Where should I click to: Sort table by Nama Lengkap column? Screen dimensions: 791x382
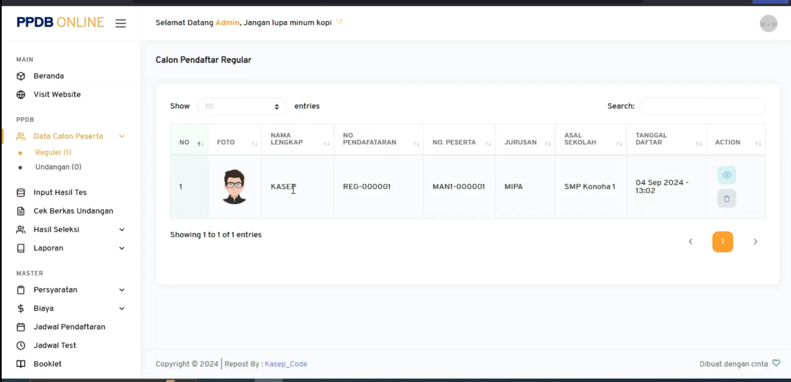pyautogui.click(x=298, y=140)
